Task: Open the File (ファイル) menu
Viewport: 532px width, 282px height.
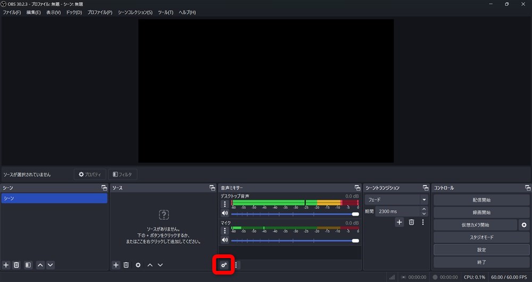Action: 12,12
